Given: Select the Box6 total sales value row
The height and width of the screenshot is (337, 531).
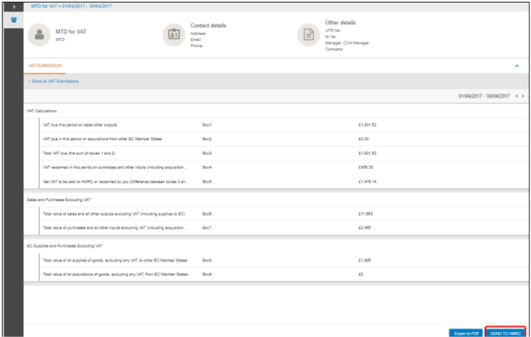Looking at the screenshot, I should point(284,214).
